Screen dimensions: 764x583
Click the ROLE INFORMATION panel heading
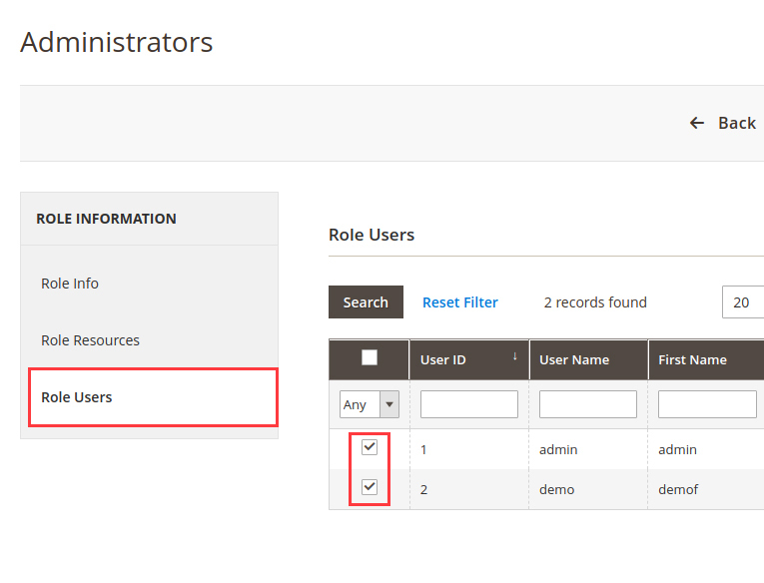(106, 219)
